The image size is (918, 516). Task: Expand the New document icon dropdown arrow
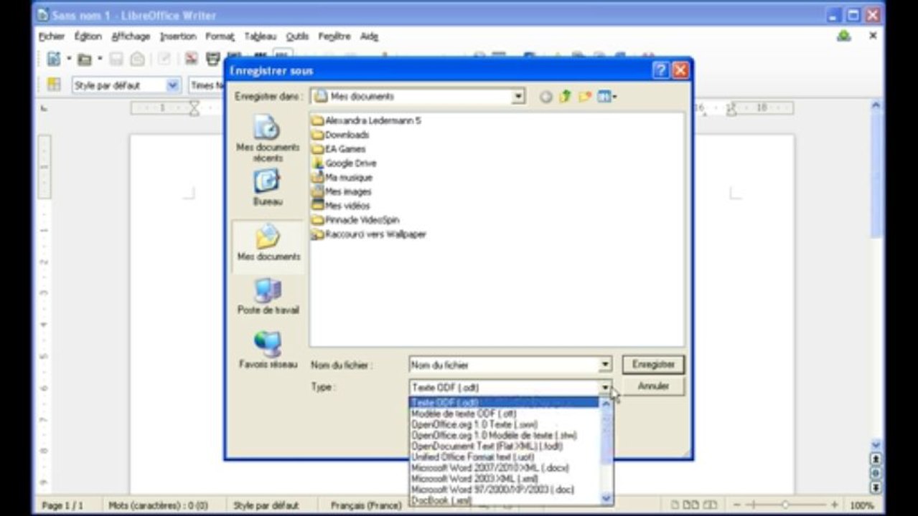pyautogui.click(x=68, y=59)
